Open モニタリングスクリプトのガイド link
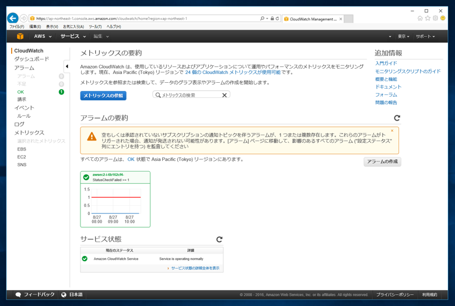The width and height of the screenshot is (455, 306). [x=408, y=71]
